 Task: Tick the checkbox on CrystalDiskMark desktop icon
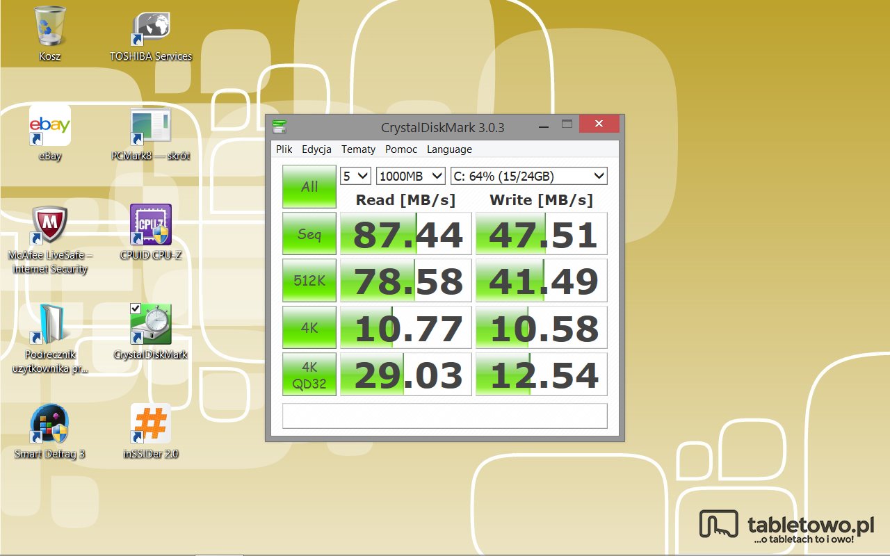click(136, 309)
